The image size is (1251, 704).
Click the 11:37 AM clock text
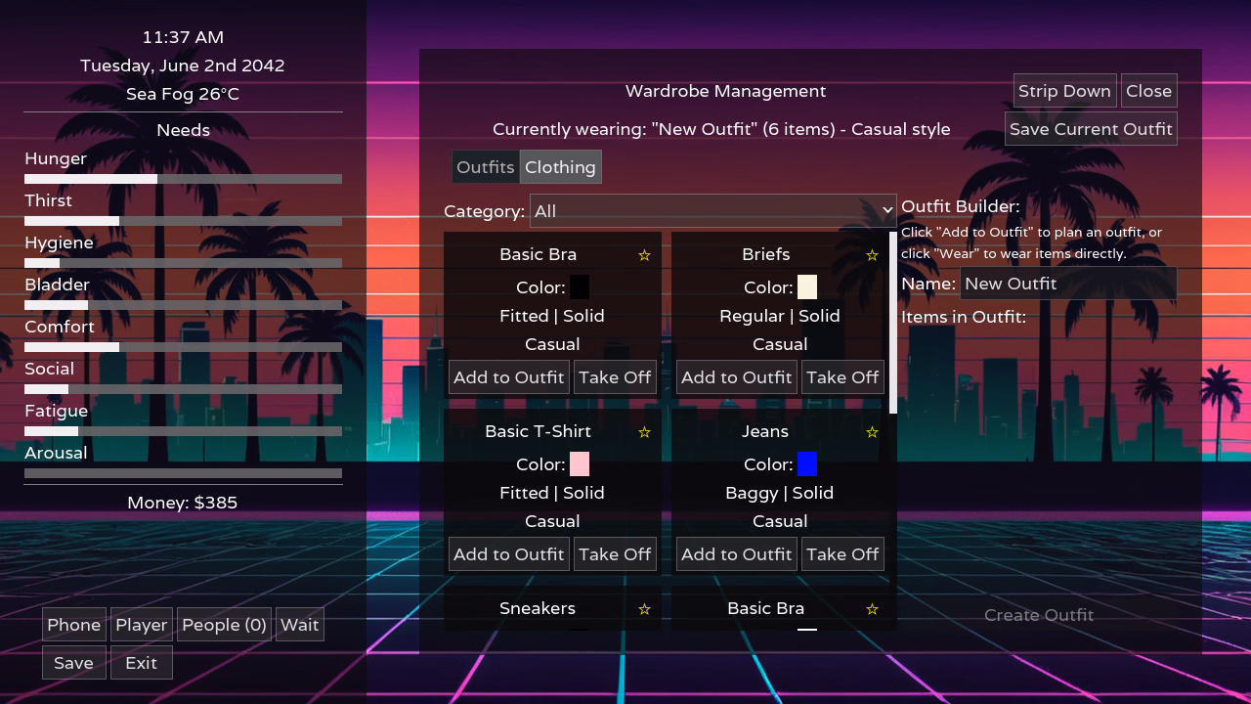(x=183, y=37)
